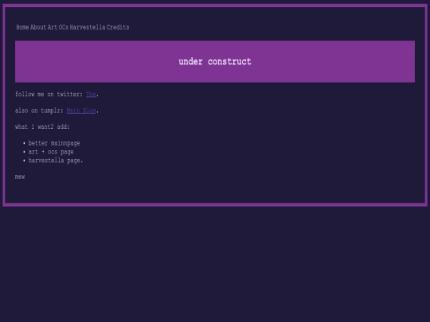Click the 'mew' text line
The image size is (430, 322).
pos(20,177)
